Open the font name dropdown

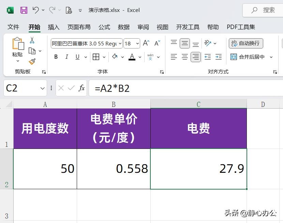pyautogui.click(x=120, y=43)
